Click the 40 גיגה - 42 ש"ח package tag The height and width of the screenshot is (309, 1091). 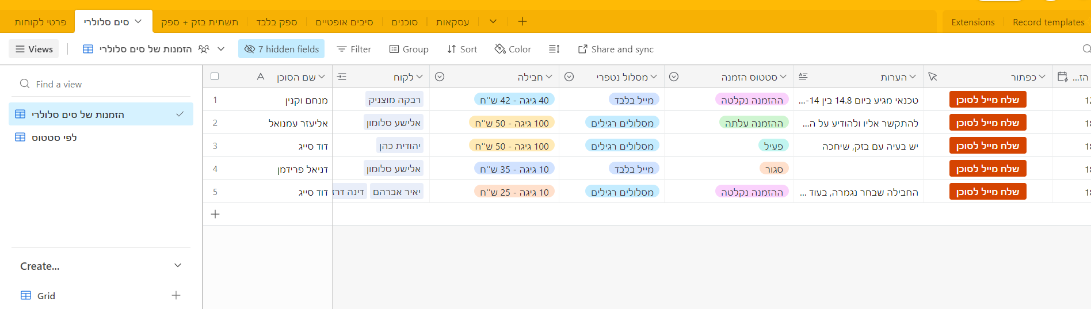[x=514, y=100]
